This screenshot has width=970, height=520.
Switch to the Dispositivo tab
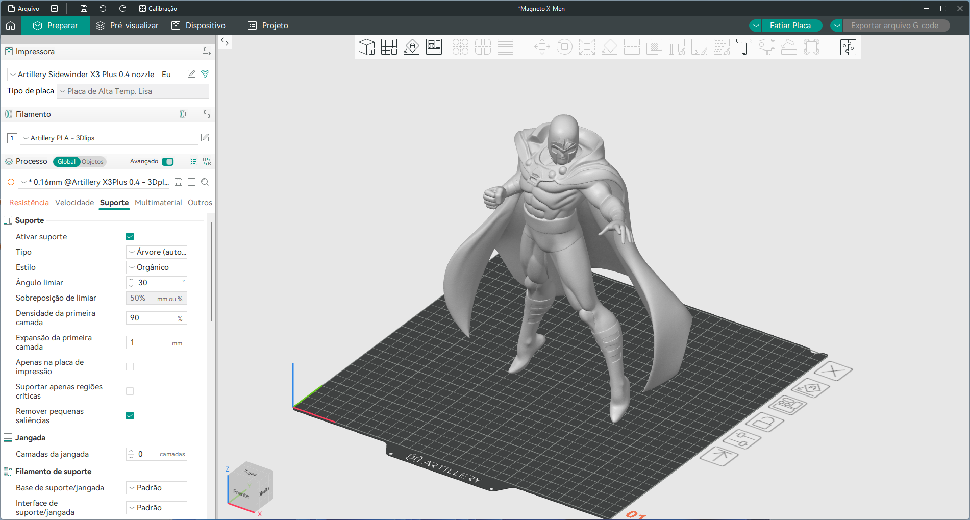click(198, 26)
